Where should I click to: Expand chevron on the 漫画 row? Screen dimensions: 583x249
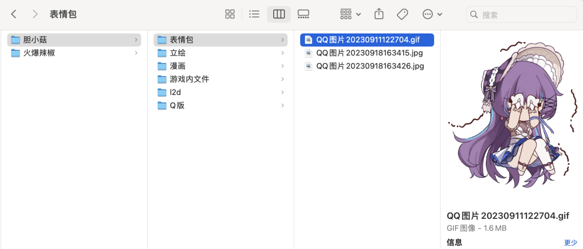[282, 66]
